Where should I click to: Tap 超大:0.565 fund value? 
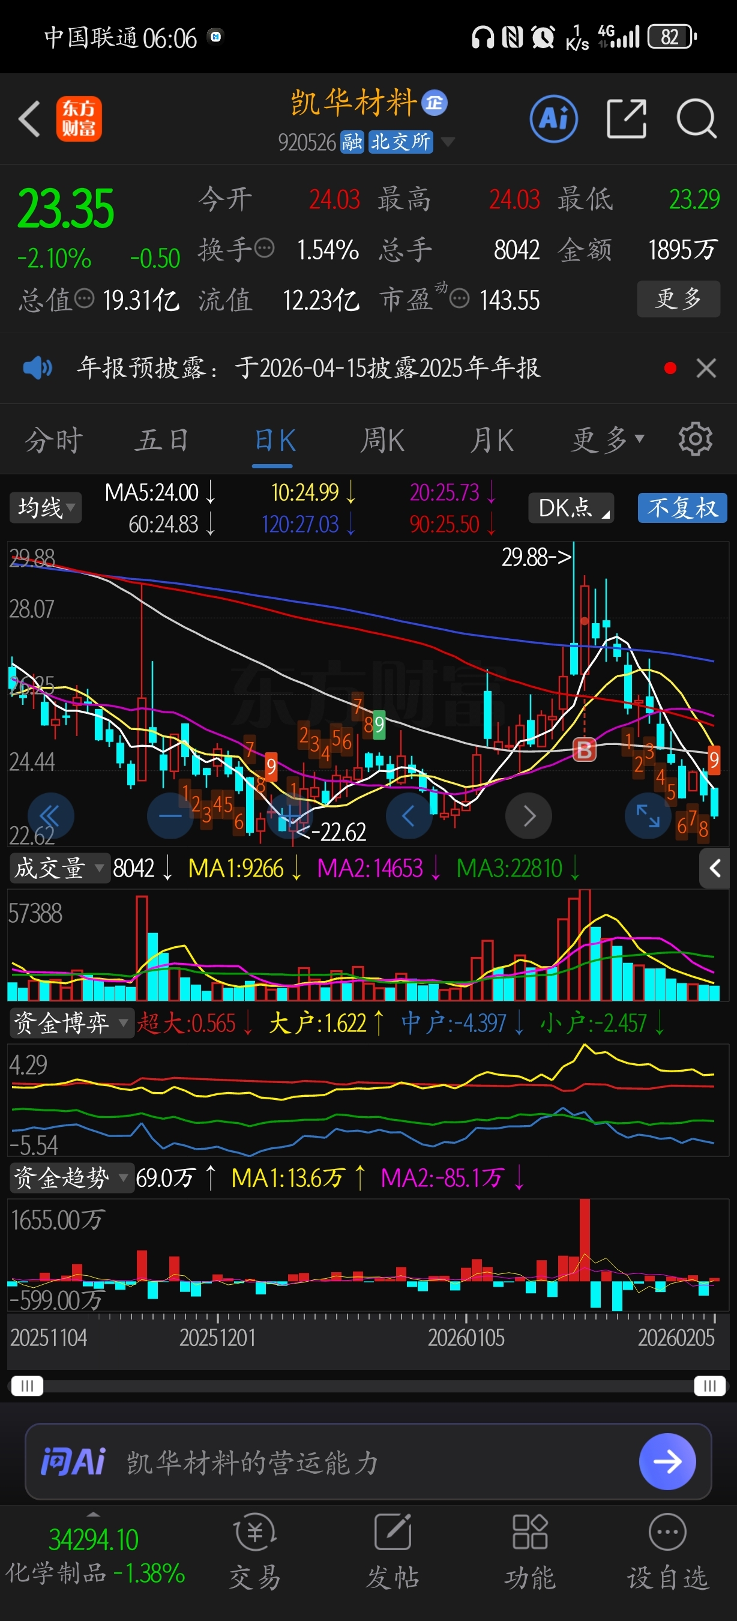[x=194, y=1023]
